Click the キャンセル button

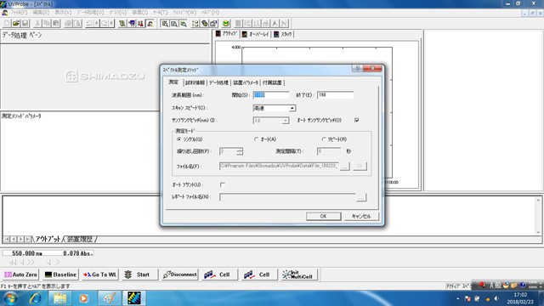click(x=361, y=216)
